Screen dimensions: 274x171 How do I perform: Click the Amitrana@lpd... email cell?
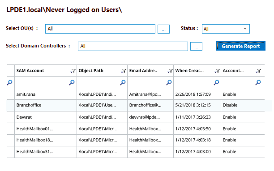point(150,94)
